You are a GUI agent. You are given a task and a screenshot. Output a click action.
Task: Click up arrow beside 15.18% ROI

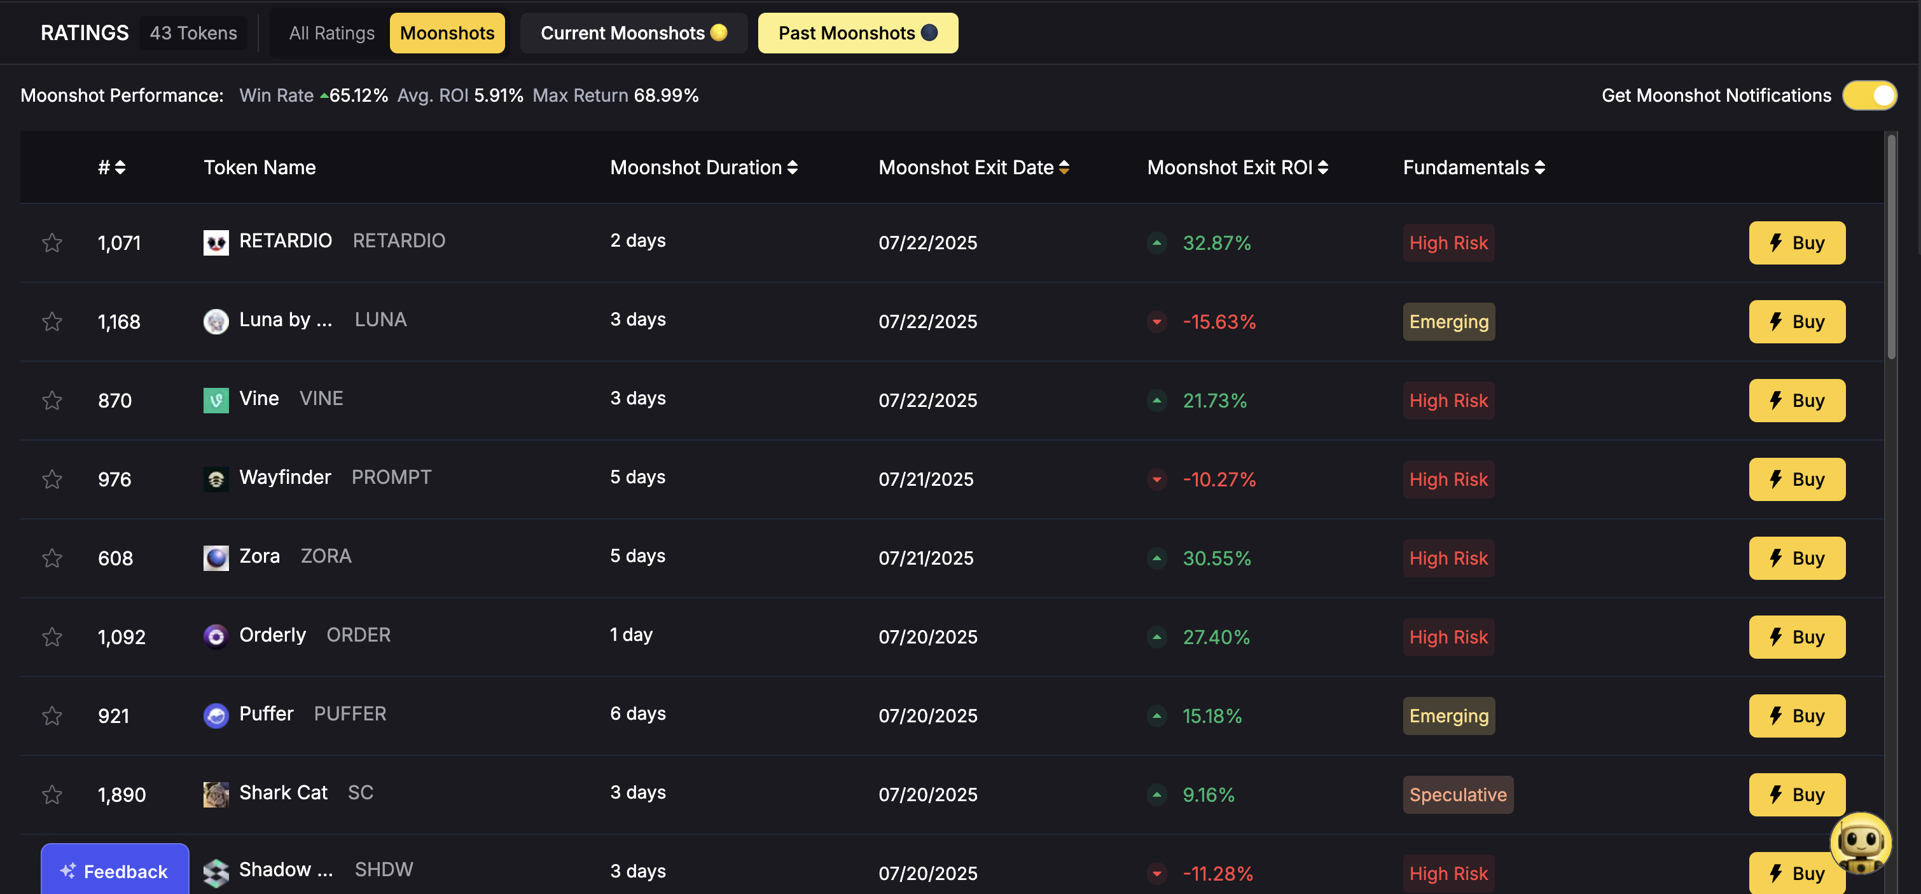click(1156, 716)
